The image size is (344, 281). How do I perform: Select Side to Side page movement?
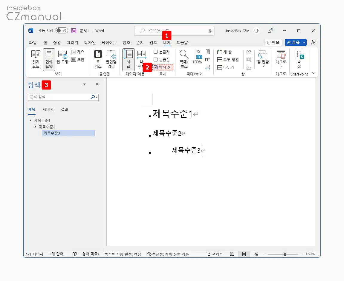(141, 59)
